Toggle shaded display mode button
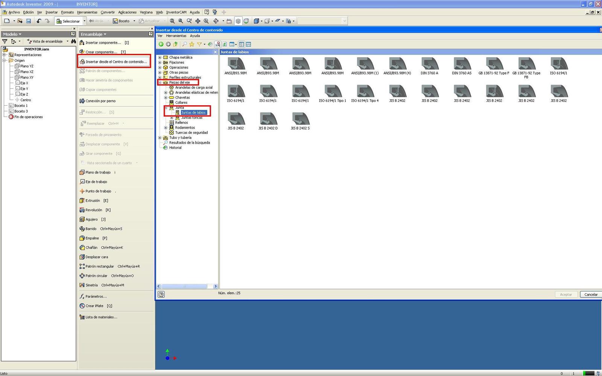This screenshot has width=602, height=376. point(238,21)
